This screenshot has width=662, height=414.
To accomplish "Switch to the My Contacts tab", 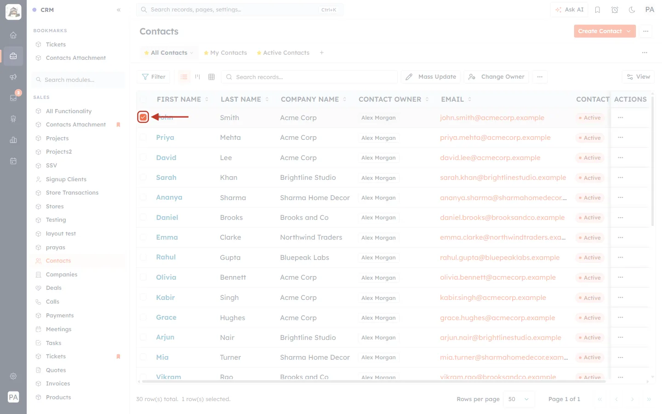I will point(225,53).
